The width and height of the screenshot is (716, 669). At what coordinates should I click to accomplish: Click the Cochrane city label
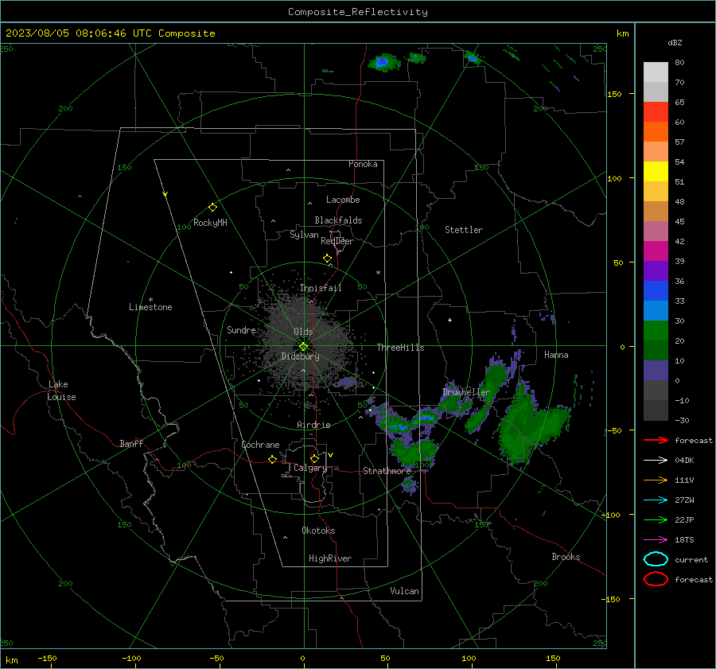260,445
